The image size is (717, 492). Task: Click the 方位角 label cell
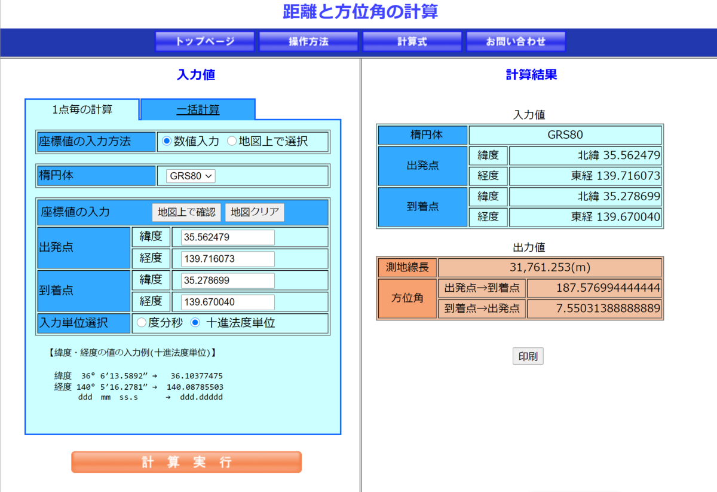[407, 299]
